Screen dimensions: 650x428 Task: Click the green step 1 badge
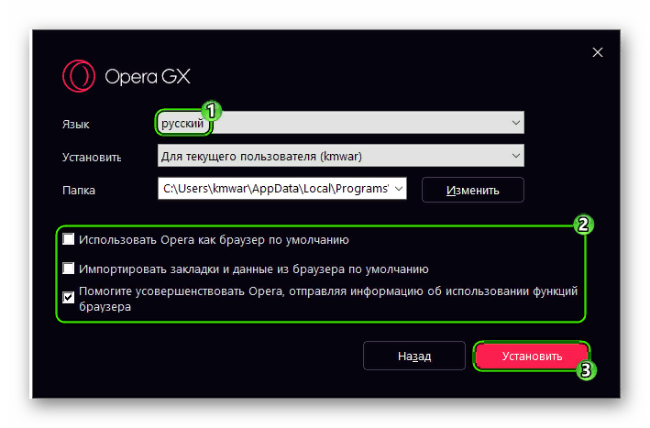(212, 111)
